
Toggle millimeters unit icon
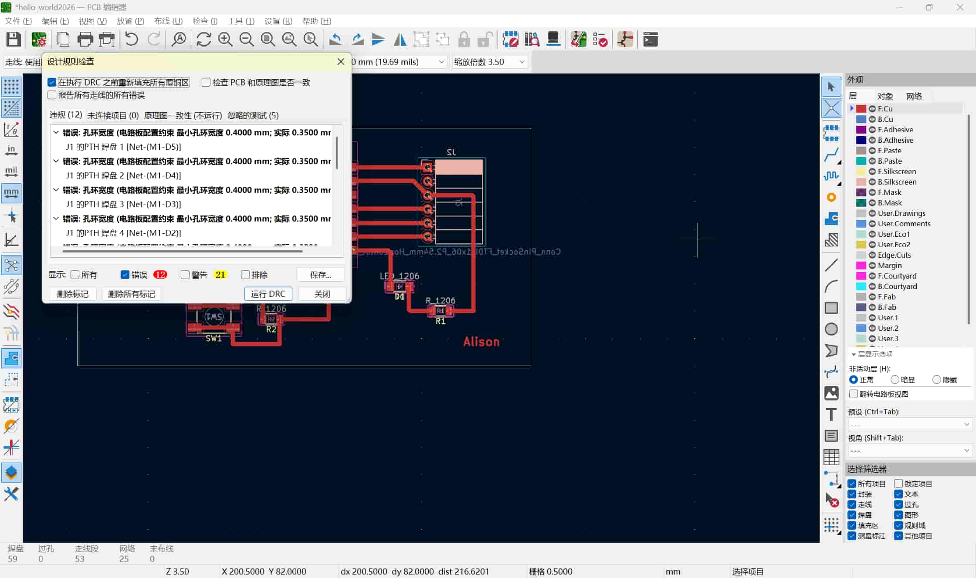pos(11,192)
